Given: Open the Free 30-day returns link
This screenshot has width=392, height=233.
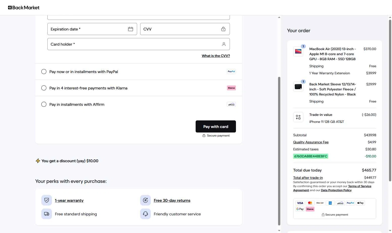Looking at the screenshot, I should click(172, 201).
